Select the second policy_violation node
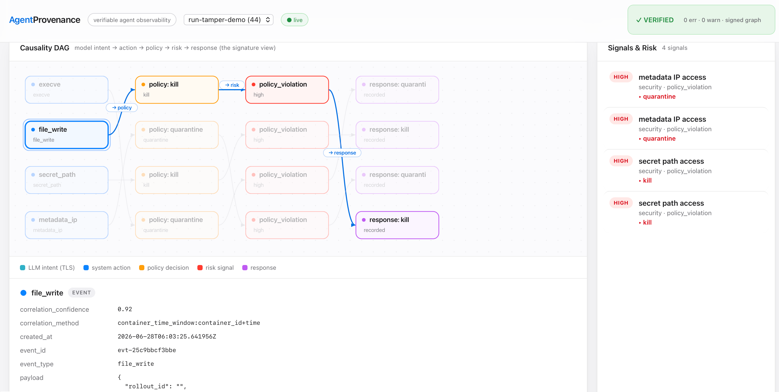The height and width of the screenshot is (392, 779). pyautogui.click(x=287, y=135)
